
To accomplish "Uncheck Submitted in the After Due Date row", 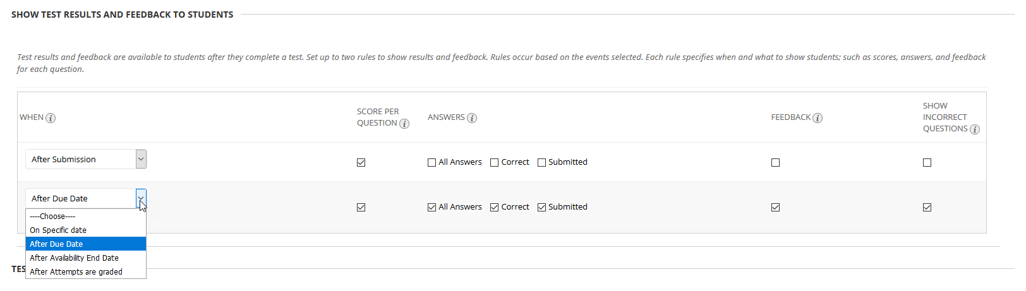I will pyautogui.click(x=541, y=207).
